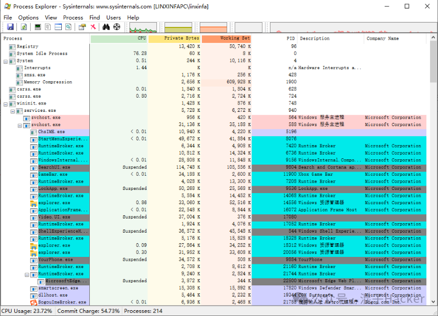Collapse the System process branch
438x316 pixels.
click(4, 60)
